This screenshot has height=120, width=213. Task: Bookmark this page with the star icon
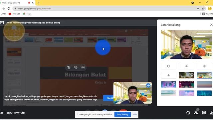203,9
